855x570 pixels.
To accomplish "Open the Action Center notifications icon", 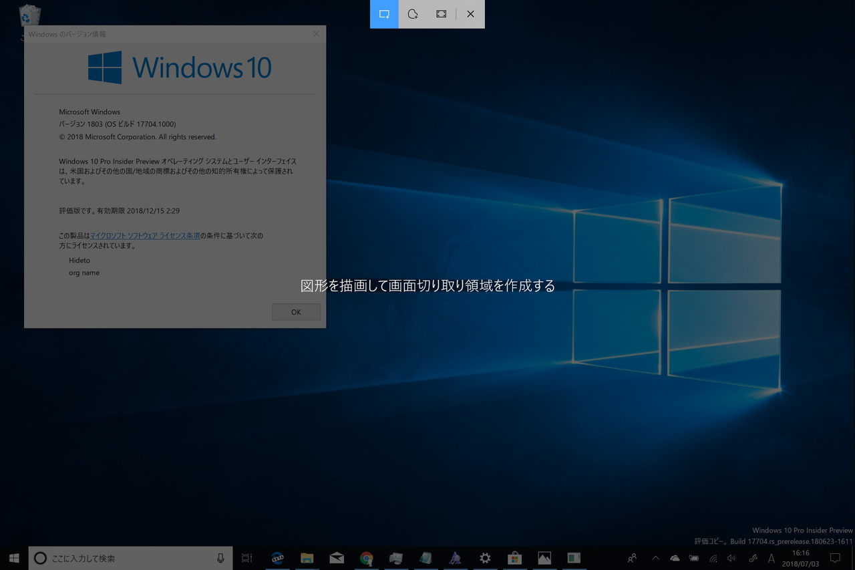I will 835,558.
